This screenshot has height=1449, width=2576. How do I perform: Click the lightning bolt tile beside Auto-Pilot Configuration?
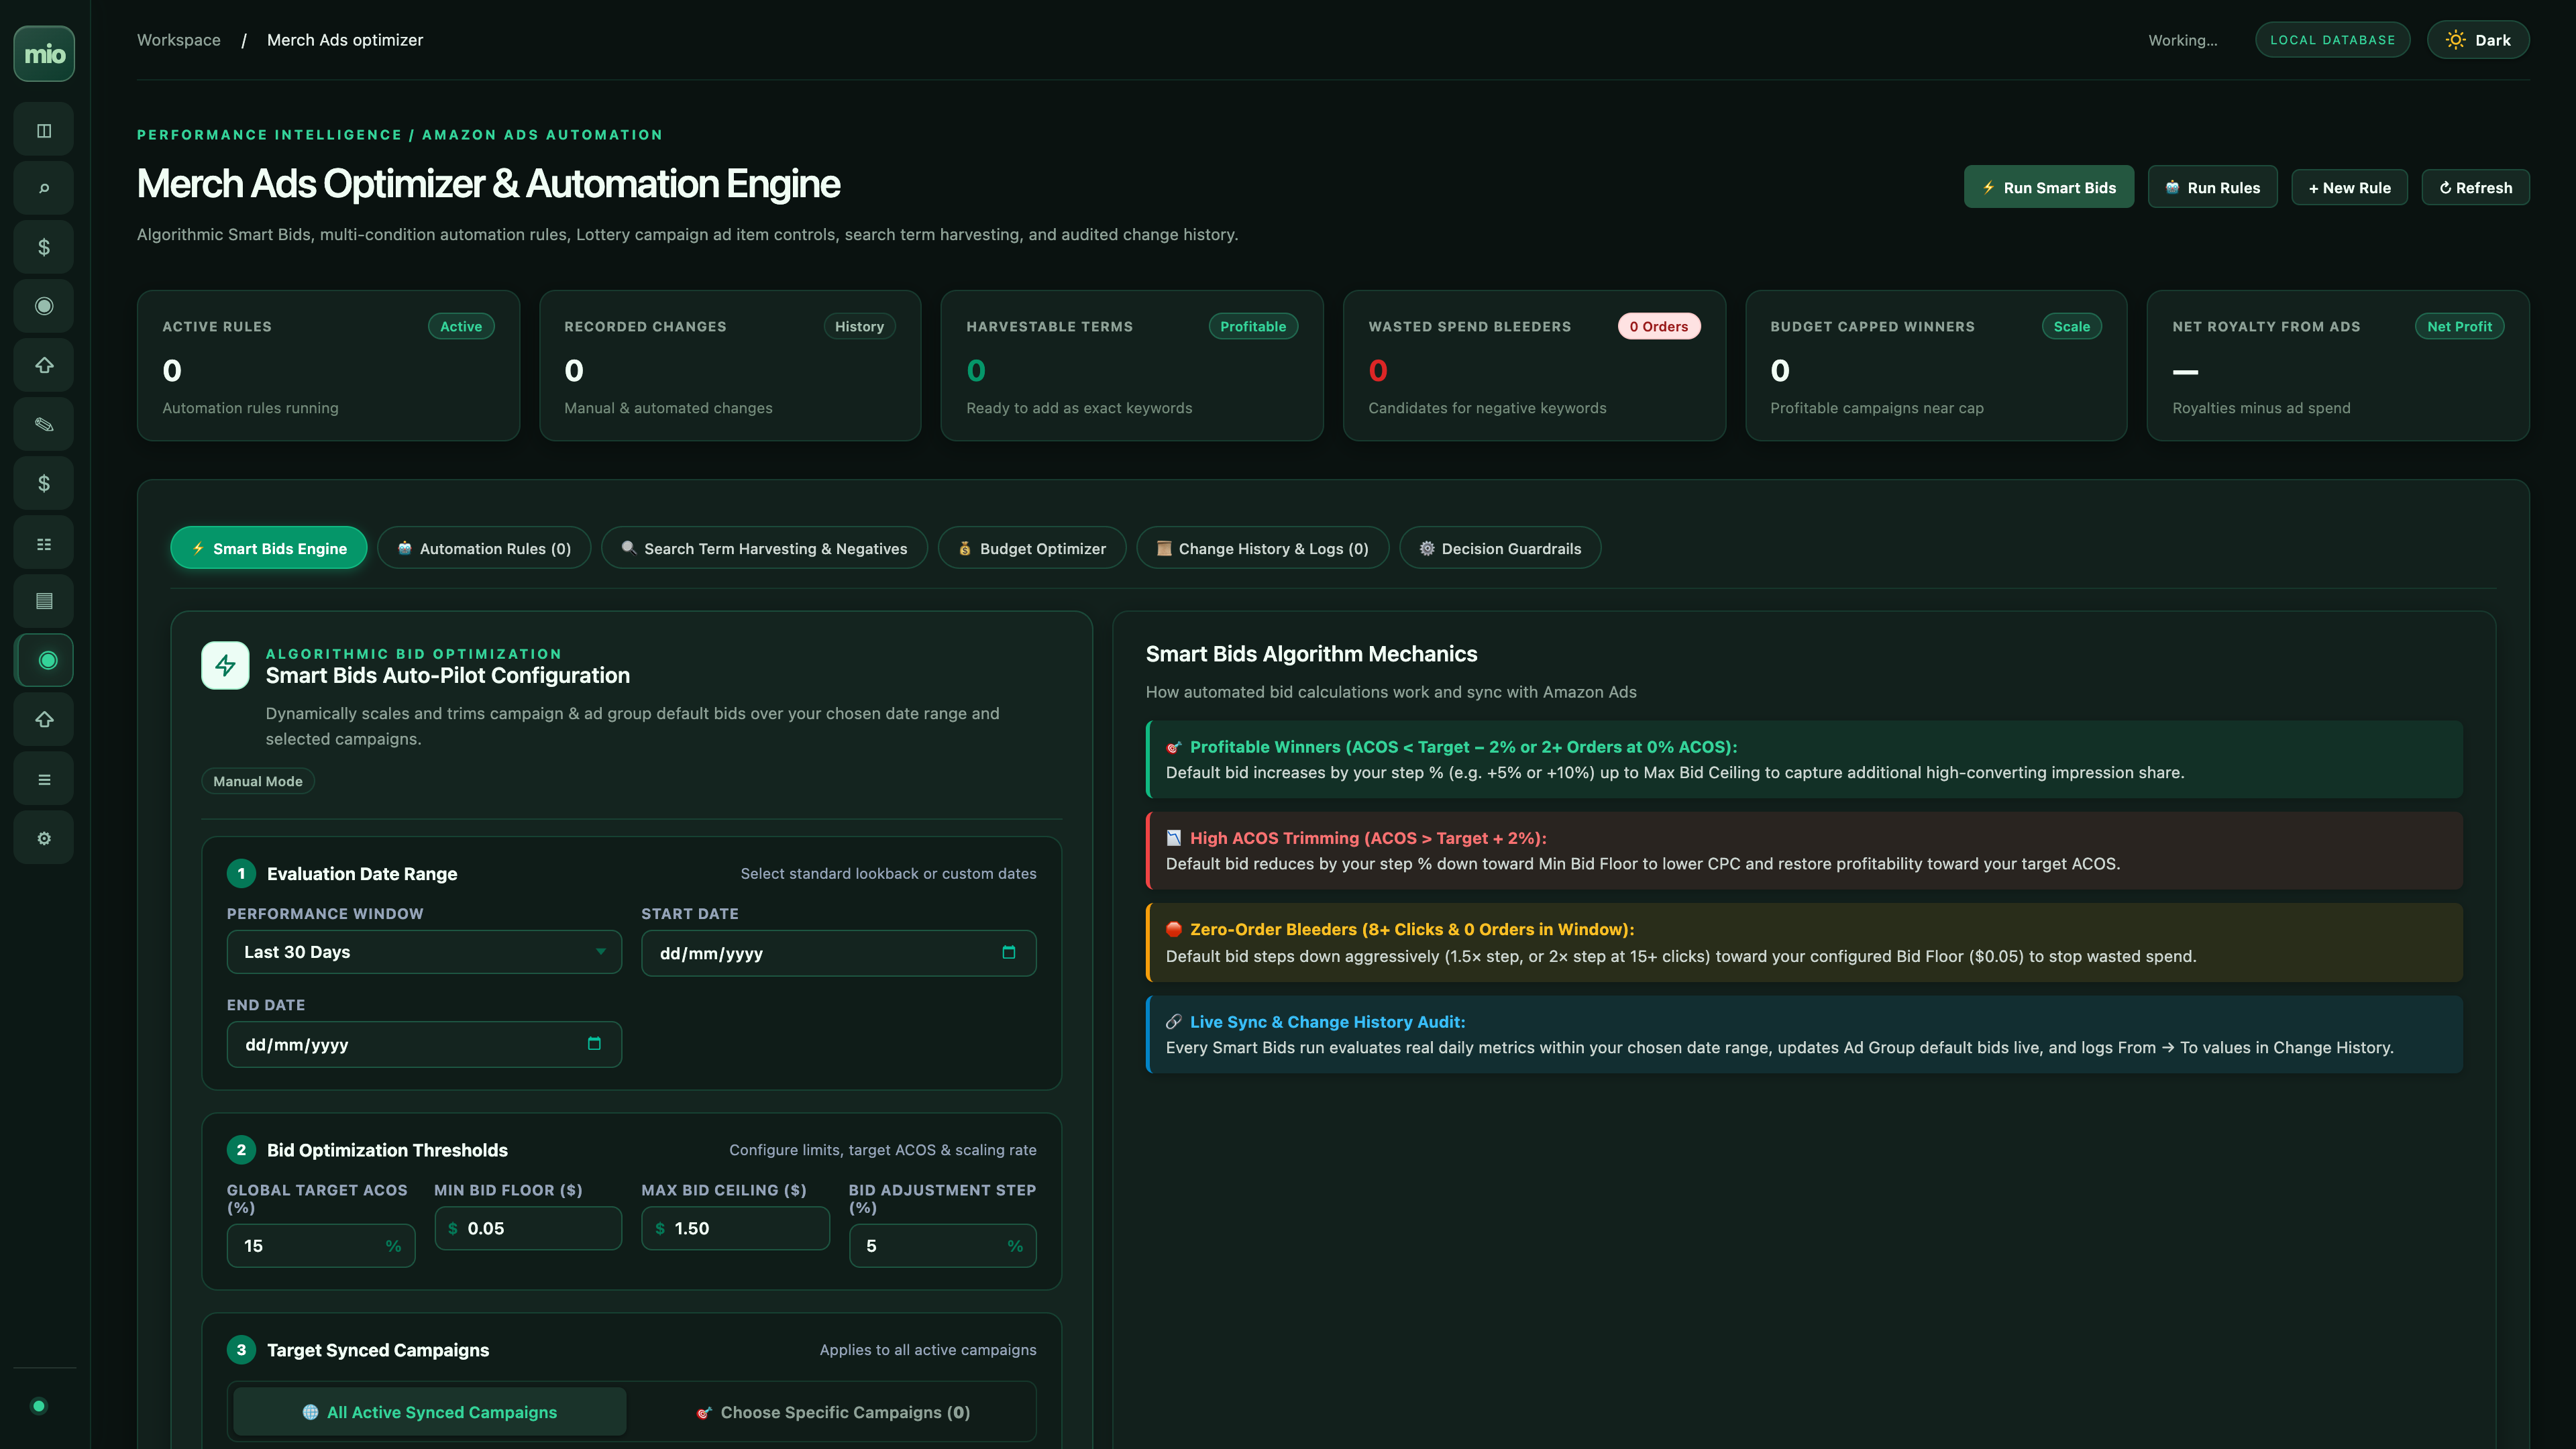coord(225,665)
